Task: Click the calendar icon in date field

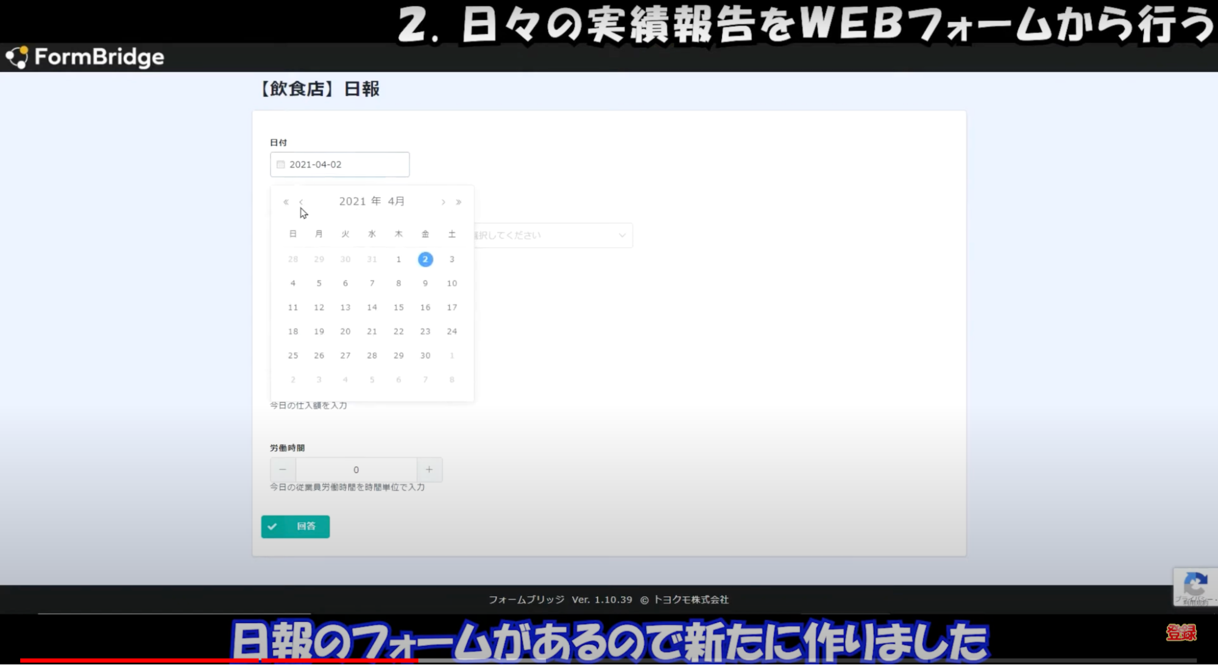Action: (281, 164)
